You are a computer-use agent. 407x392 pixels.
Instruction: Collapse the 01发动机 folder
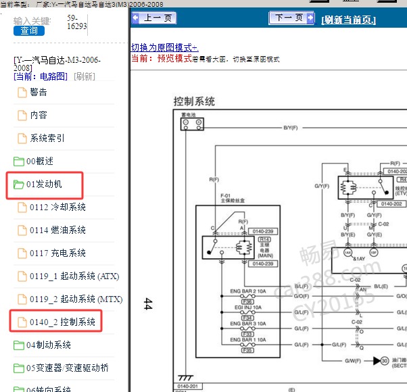[44, 185]
